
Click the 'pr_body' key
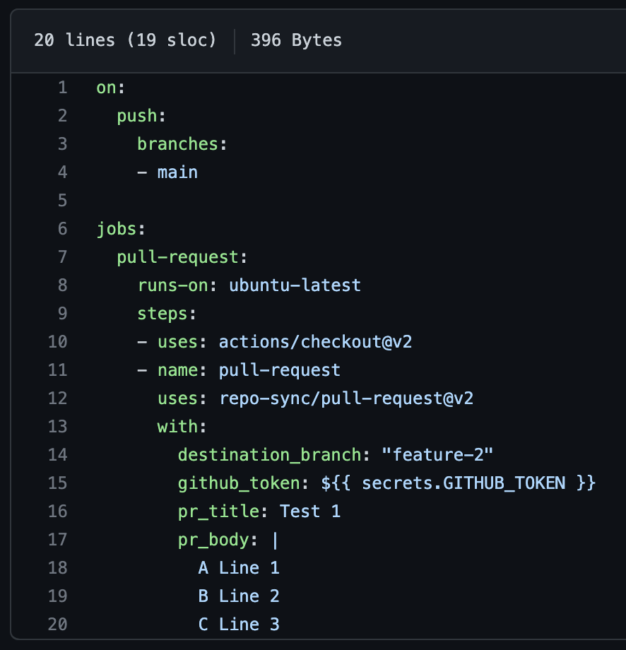[213, 540]
